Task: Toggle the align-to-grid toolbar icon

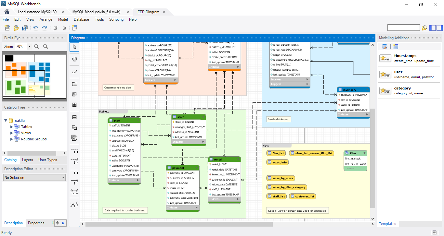Action: pyautogui.click(x=64, y=28)
